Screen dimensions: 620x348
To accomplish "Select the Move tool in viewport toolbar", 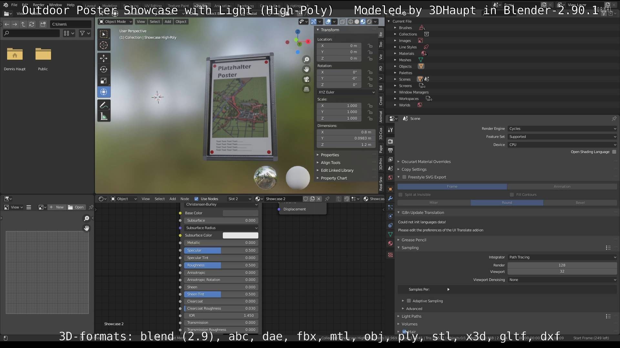I will pyautogui.click(x=104, y=58).
